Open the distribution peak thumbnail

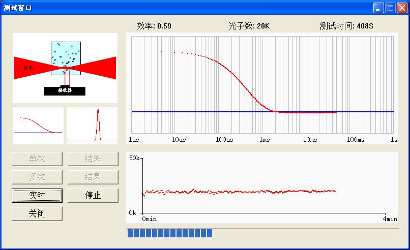[92, 125]
